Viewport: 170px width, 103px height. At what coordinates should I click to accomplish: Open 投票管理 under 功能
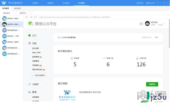pyautogui.click(x=35, y=61)
